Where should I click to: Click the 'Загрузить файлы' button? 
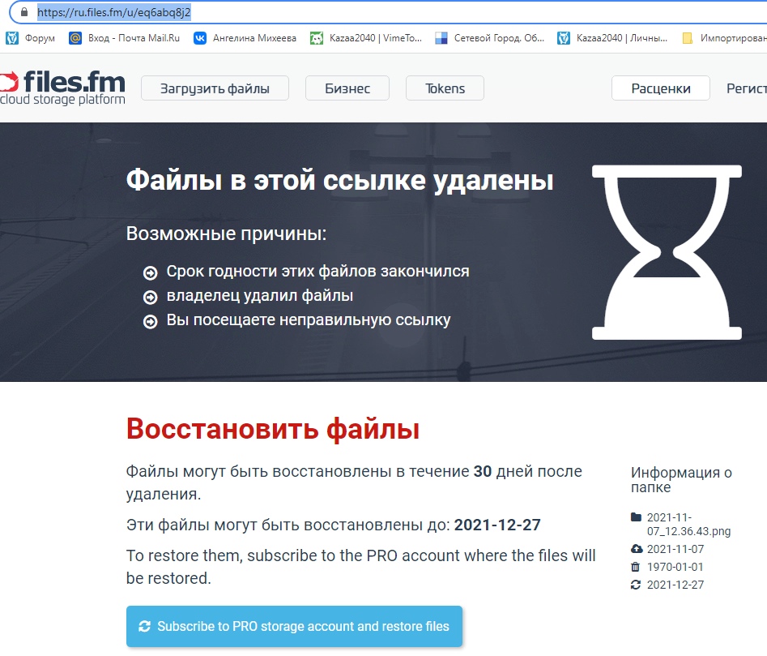(215, 88)
